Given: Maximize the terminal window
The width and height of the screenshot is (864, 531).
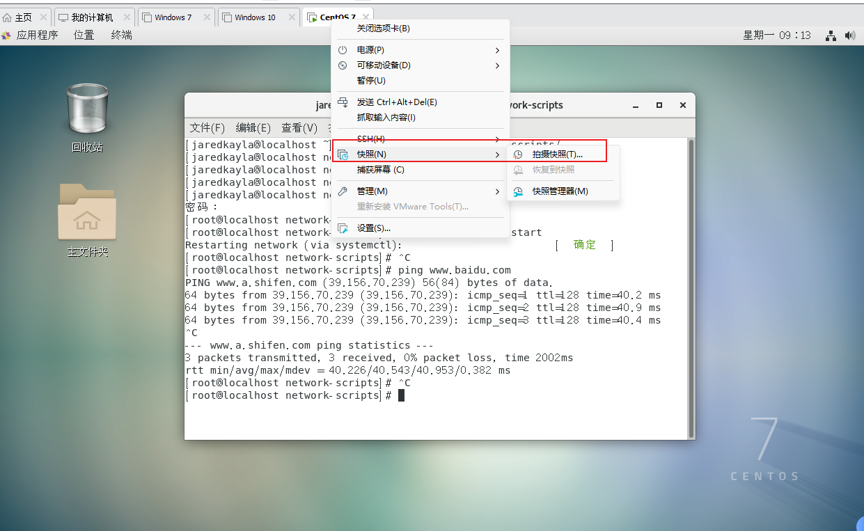Looking at the screenshot, I should (x=659, y=106).
